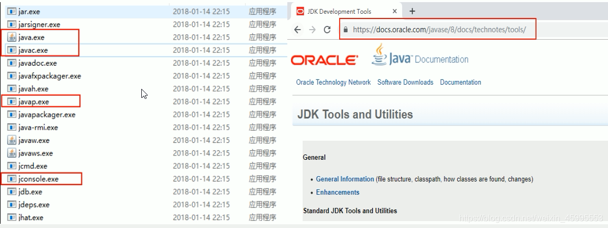608x228 pixels.
Task: Click the jdeps.exe file icon
Action: coord(12,204)
